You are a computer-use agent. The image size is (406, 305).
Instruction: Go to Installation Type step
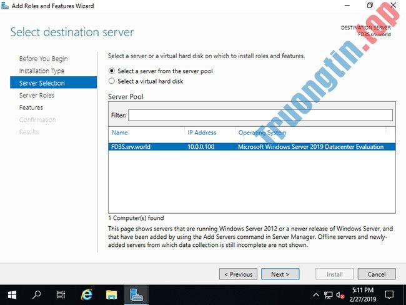click(x=42, y=71)
